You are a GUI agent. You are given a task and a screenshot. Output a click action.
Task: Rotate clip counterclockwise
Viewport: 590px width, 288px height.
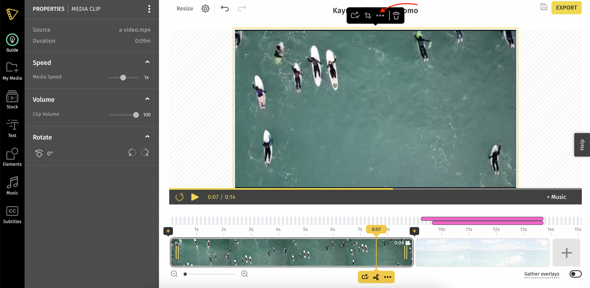click(x=132, y=153)
